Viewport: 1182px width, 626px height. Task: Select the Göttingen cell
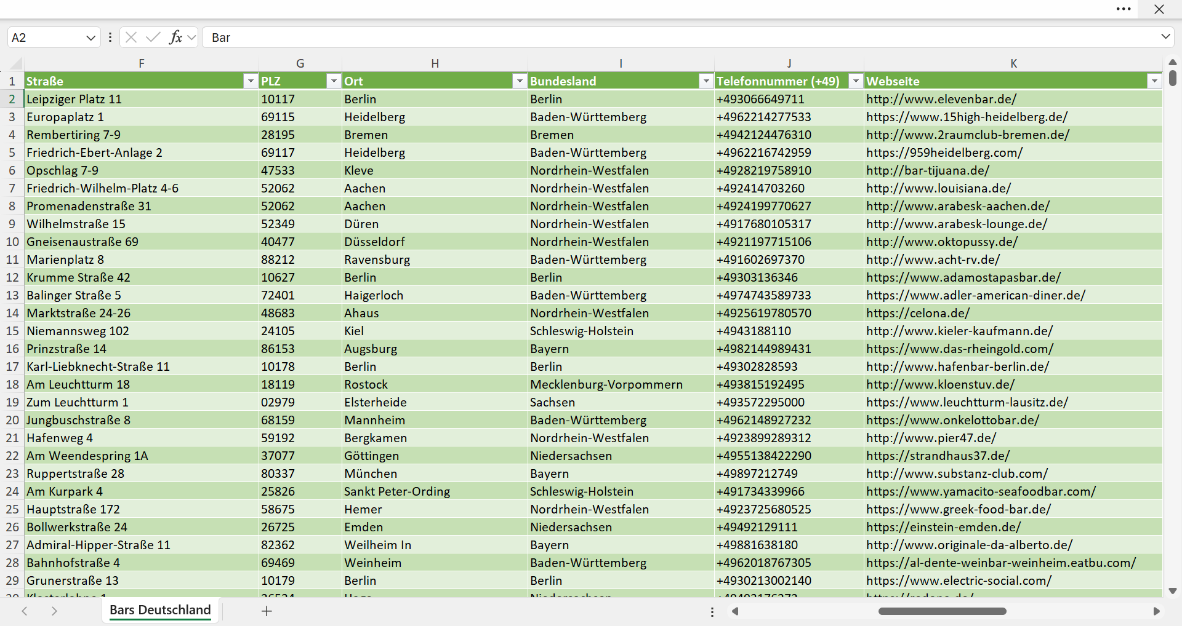click(x=435, y=456)
